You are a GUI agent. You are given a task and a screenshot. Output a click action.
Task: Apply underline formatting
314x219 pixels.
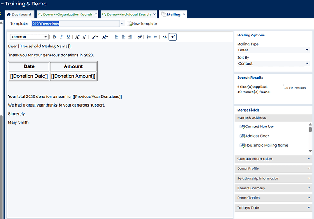click(68, 37)
